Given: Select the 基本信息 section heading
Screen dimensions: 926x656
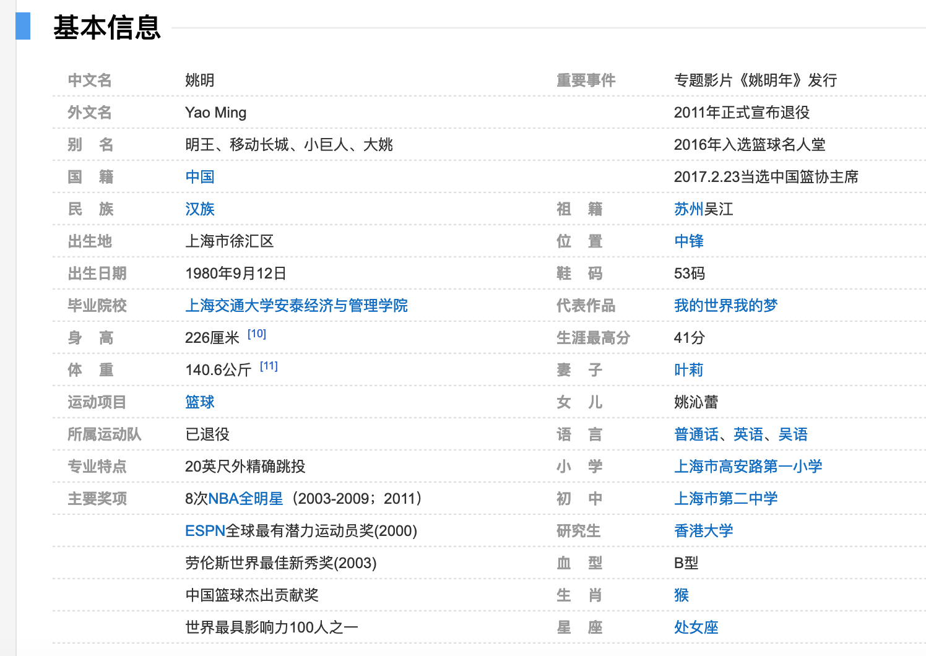Looking at the screenshot, I should tap(107, 28).
